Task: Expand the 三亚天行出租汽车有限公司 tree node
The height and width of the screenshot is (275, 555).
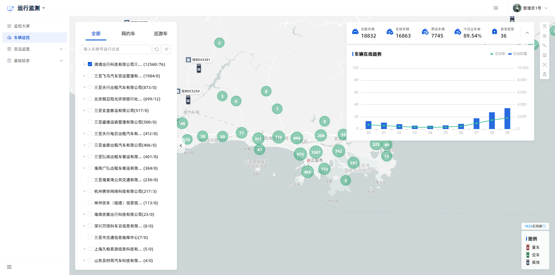Action: tap(84, 87)
